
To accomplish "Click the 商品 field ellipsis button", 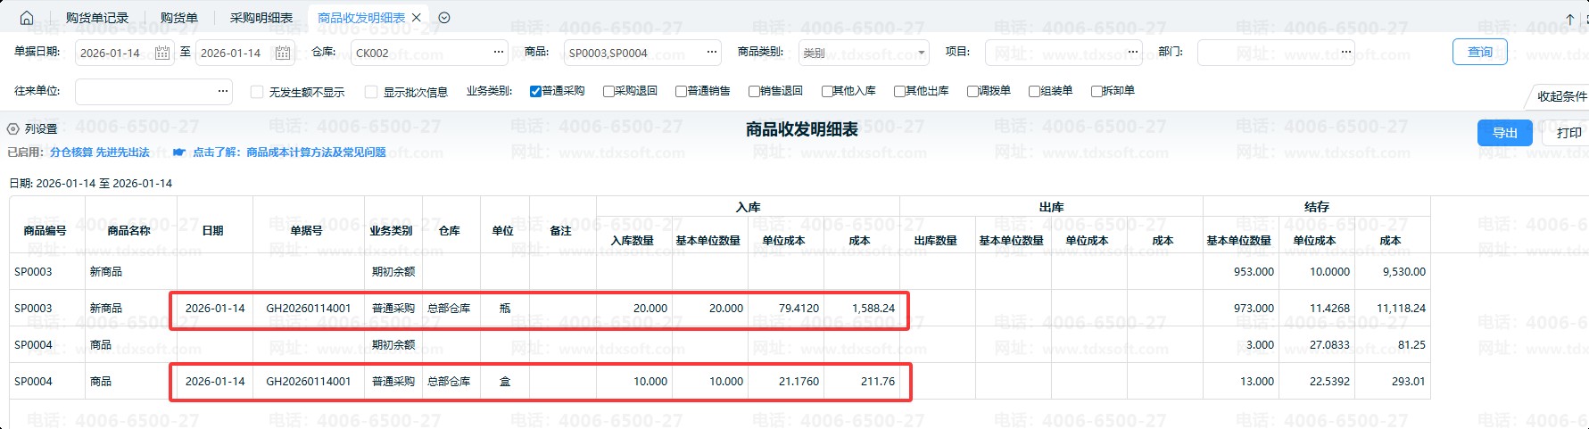I will pyautogui.click(x=711, y=53).
